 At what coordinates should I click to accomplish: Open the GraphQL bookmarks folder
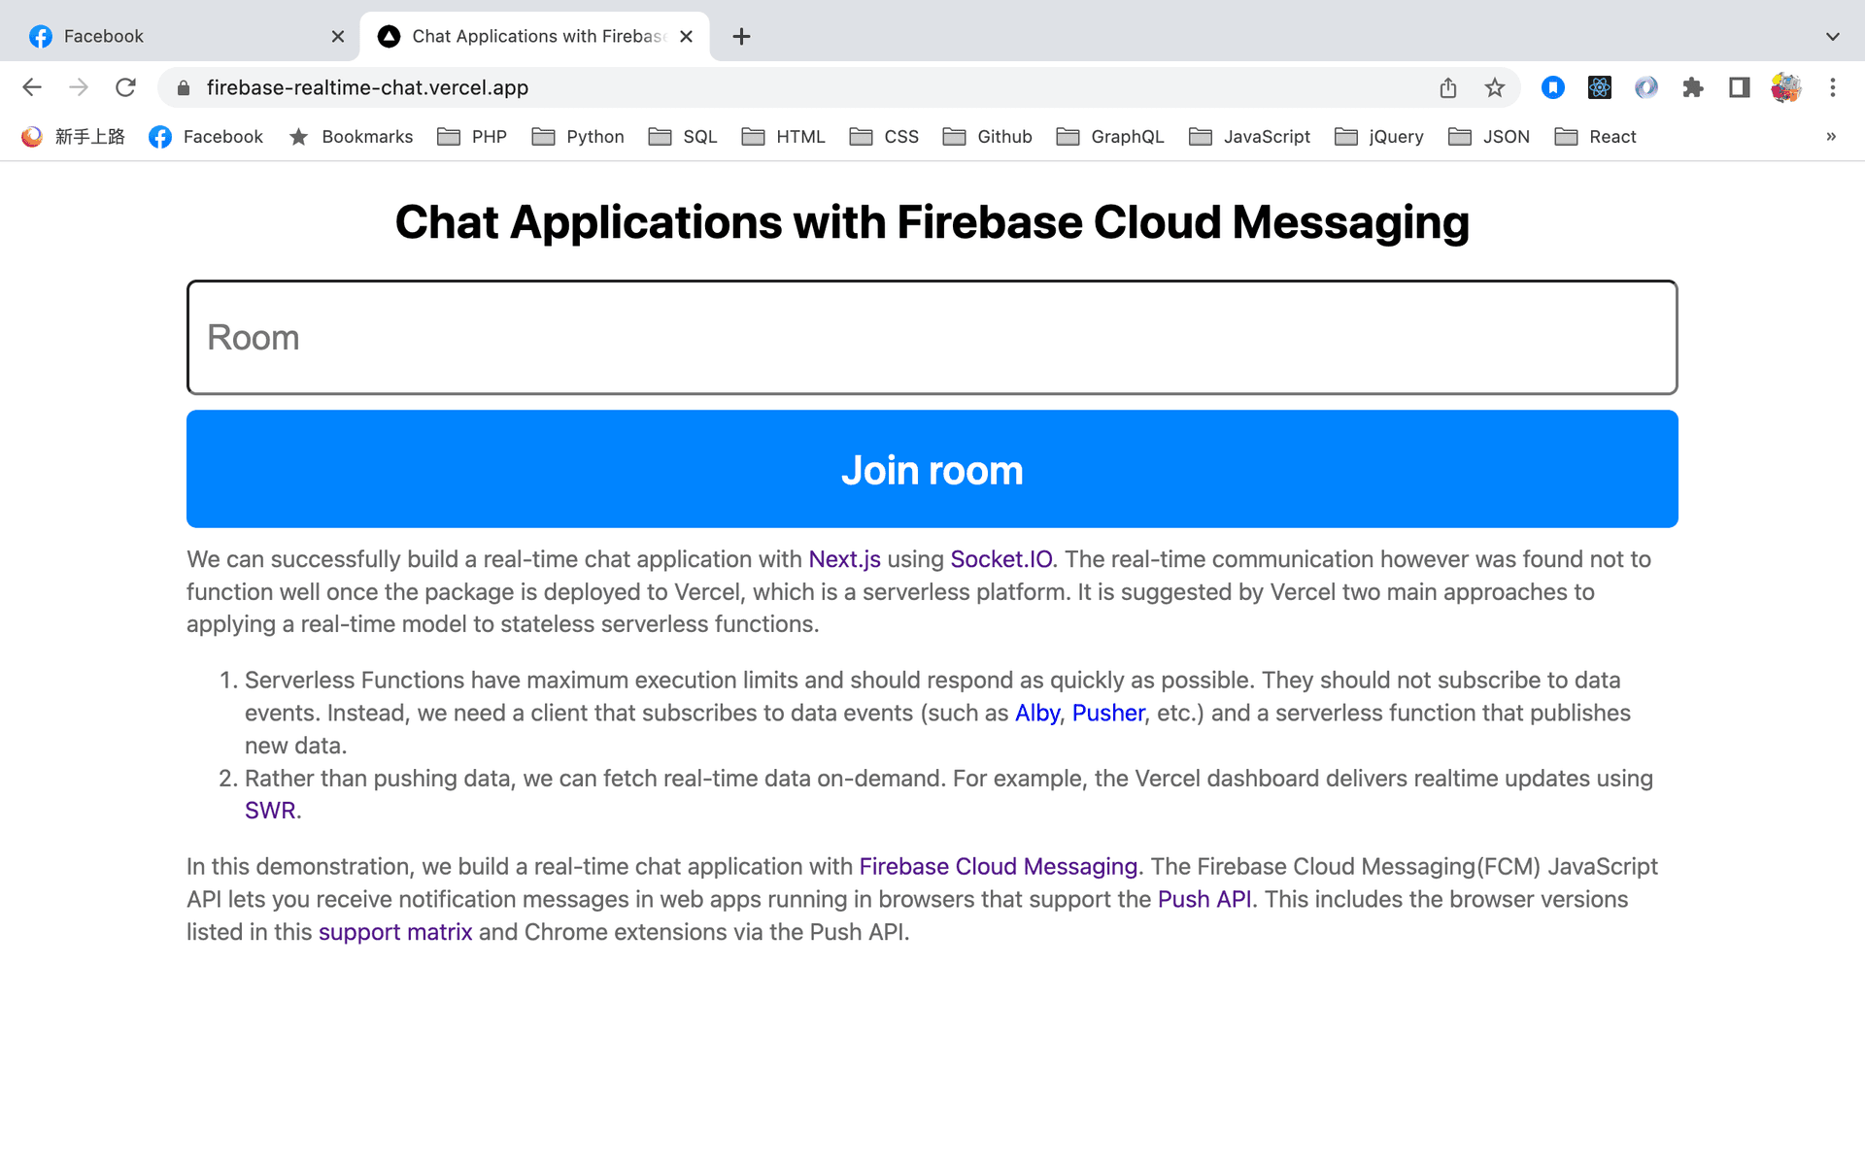1110,137
